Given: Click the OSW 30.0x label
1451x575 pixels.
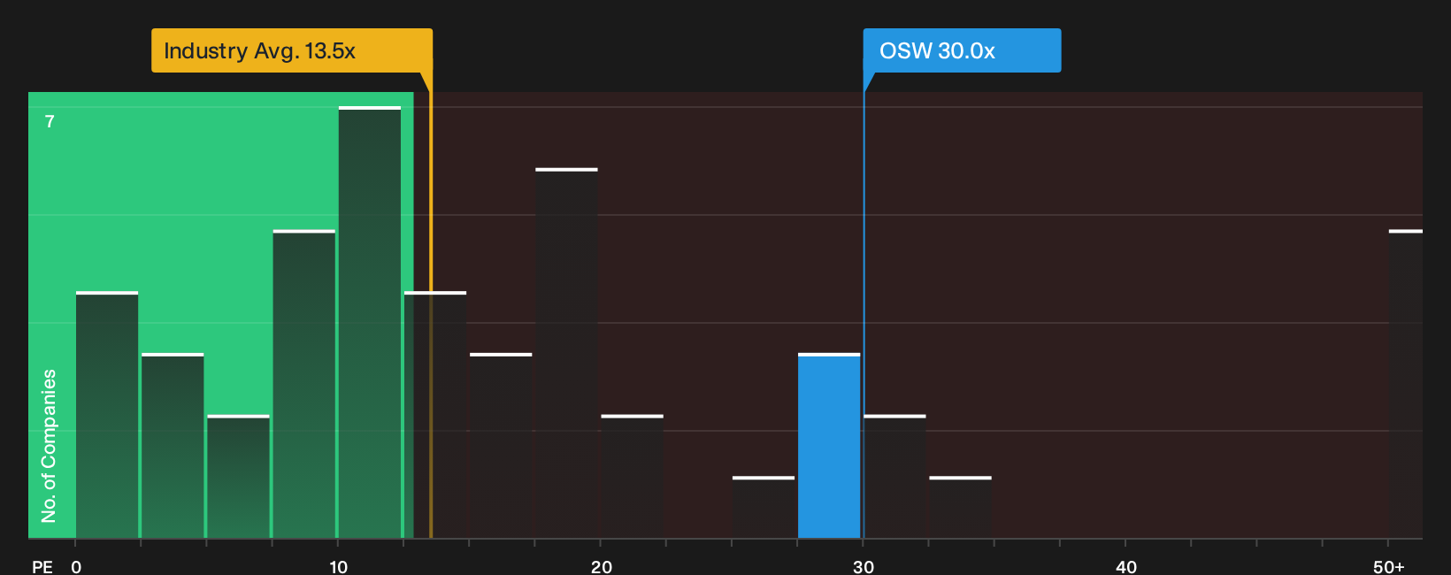Looking at the screenshot, I should point(962,50).
